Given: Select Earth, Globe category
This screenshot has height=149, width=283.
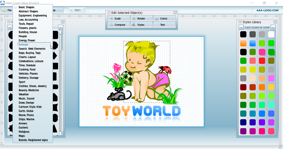Looking at the screenshot, I should pos(26,111).
